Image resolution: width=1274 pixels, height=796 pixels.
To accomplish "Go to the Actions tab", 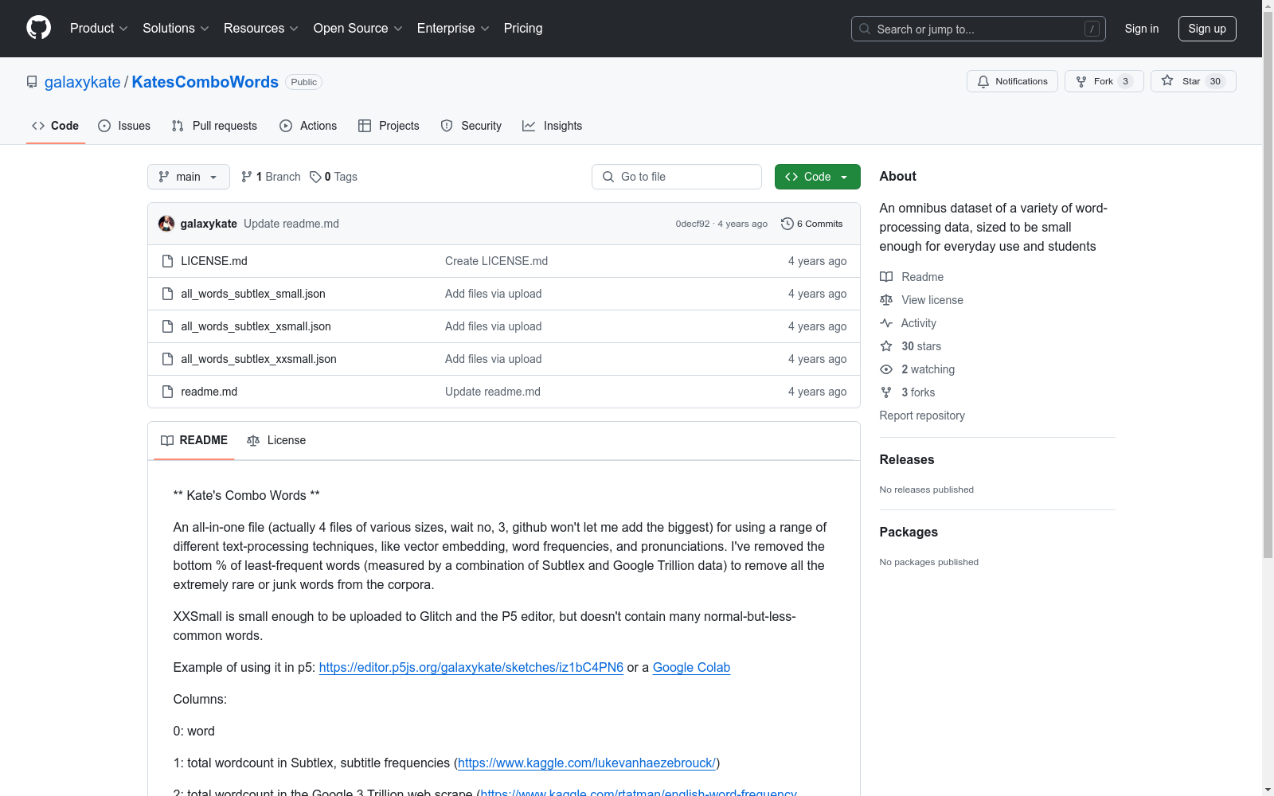I will tap(308, 126).
